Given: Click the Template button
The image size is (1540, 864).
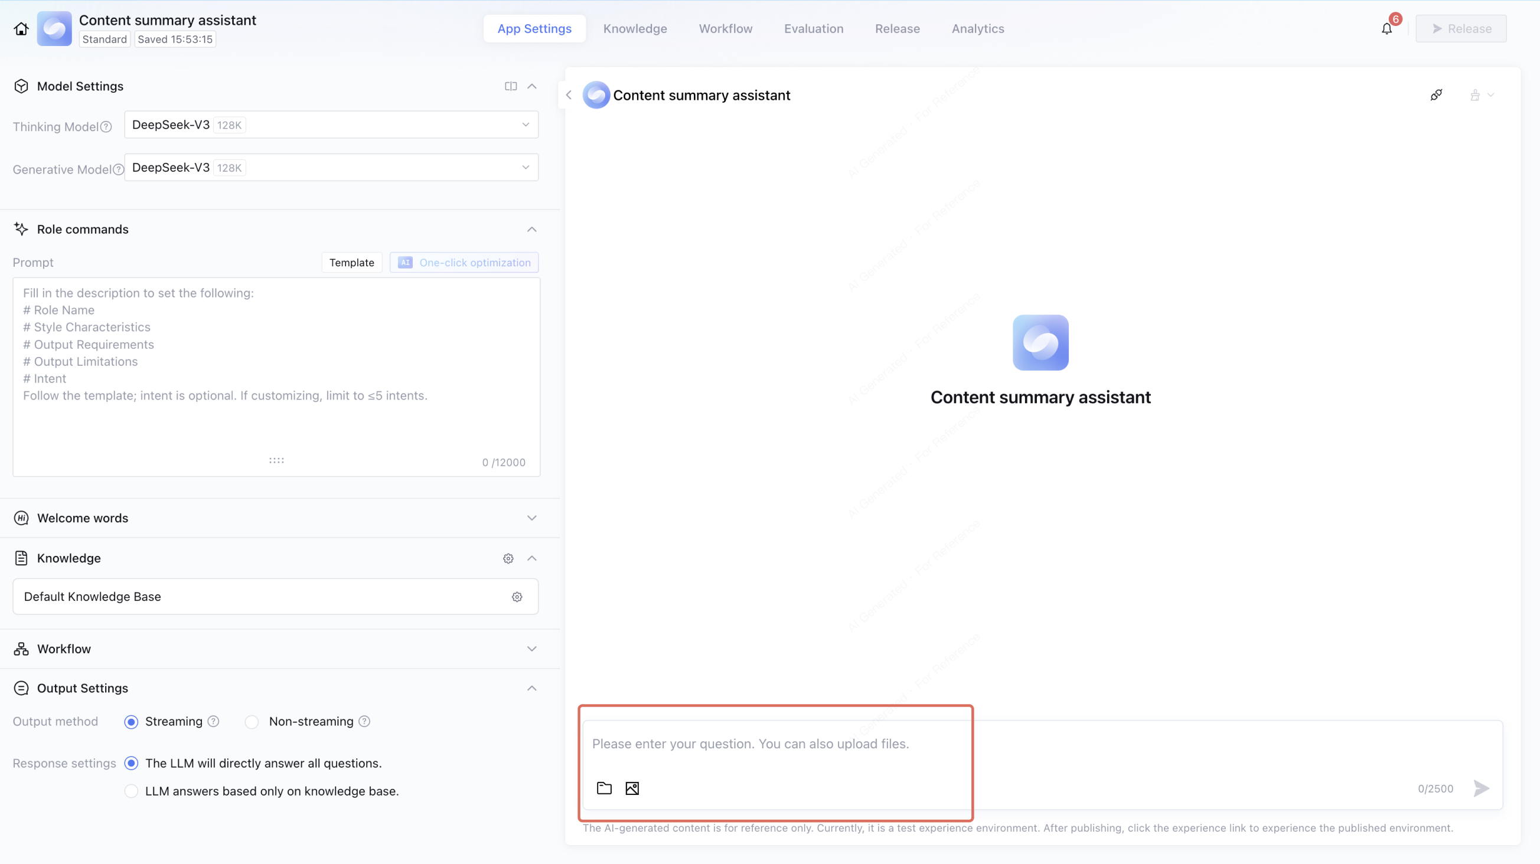Looking at the screenshot, I should pos(351,262).
